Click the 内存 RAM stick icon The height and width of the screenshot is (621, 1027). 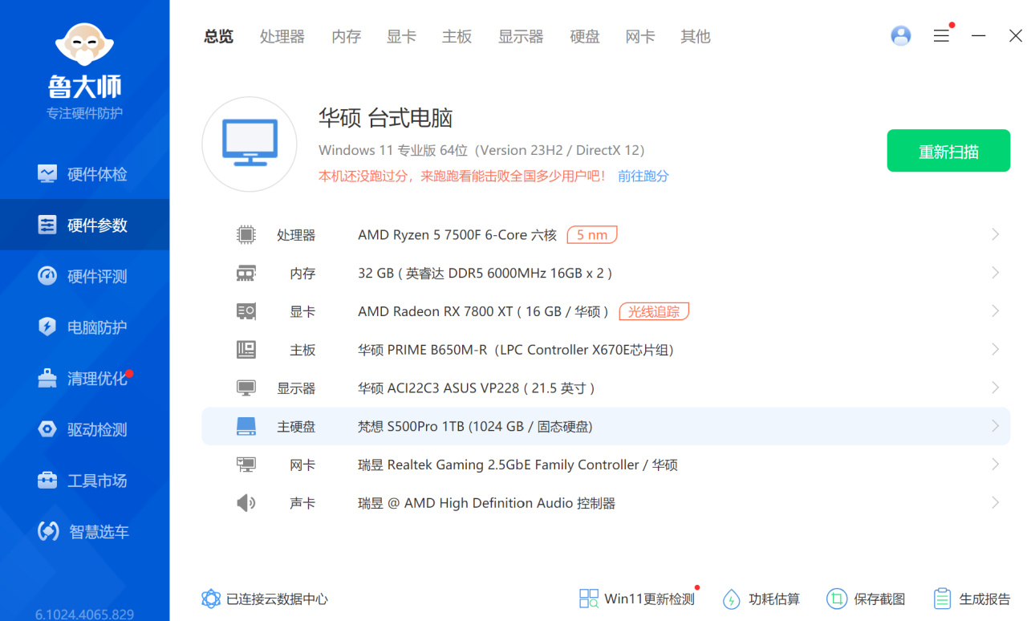click(246, 274)
